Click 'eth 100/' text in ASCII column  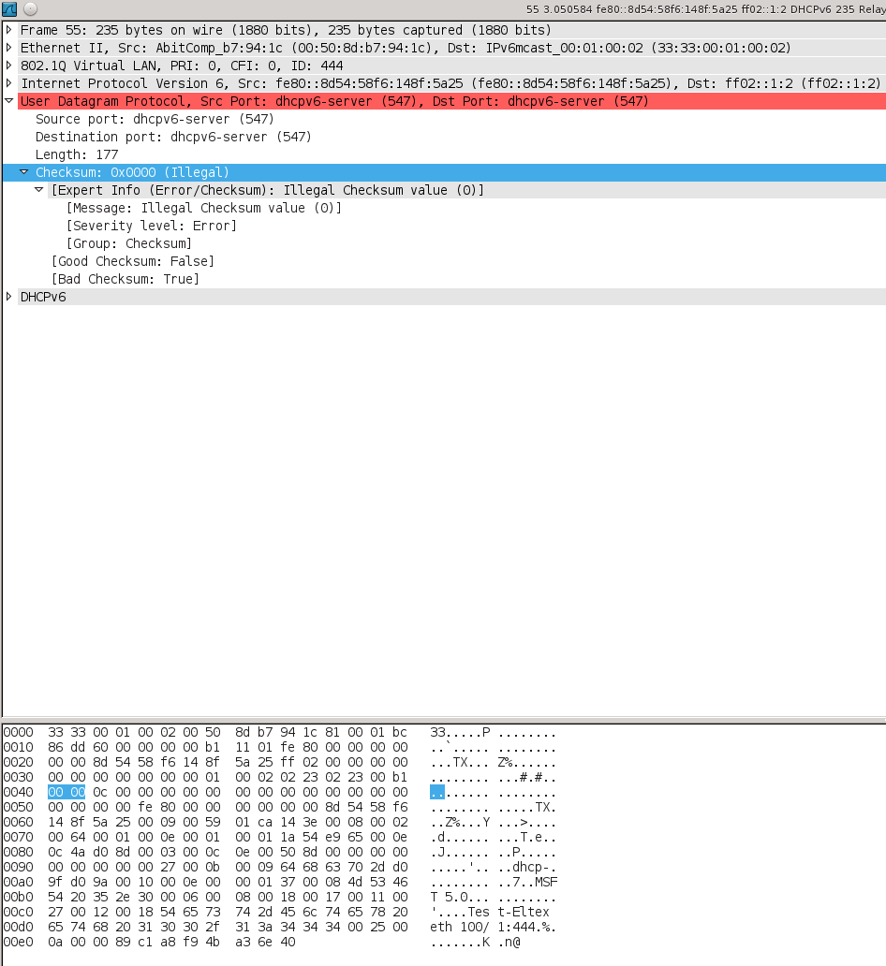pyautogui.click(x=460, y=928)
